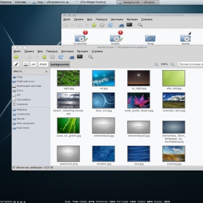Viewport: 203px width, 203px height.
Task: Reload the oleg window
Action: (111, 25)
